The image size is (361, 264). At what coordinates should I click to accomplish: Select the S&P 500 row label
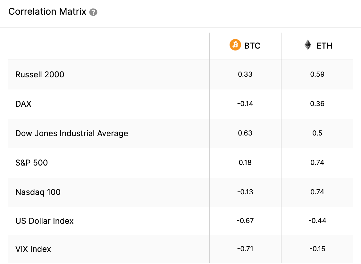(31, 163)
